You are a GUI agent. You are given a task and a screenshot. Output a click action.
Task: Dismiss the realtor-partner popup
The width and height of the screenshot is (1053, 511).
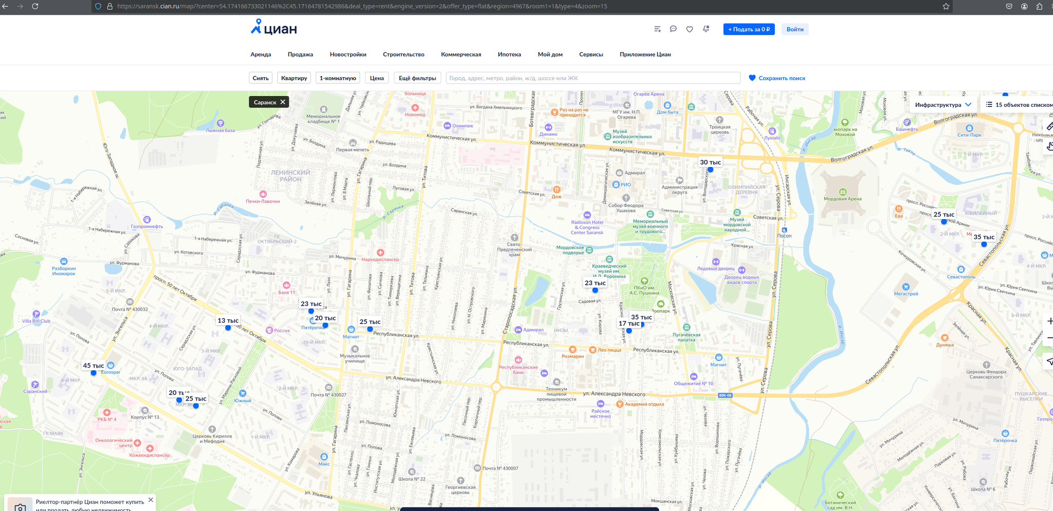151,500
